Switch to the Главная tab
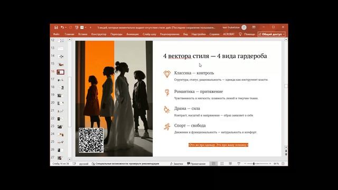This screenshot has width=338, height=190. (x=69, y=34)
